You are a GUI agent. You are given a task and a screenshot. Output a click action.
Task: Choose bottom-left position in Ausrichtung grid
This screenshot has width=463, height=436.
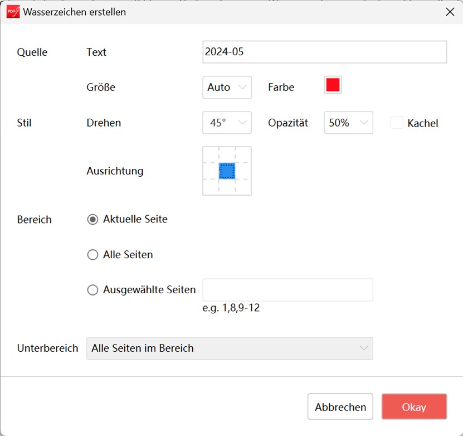(211, 187)
